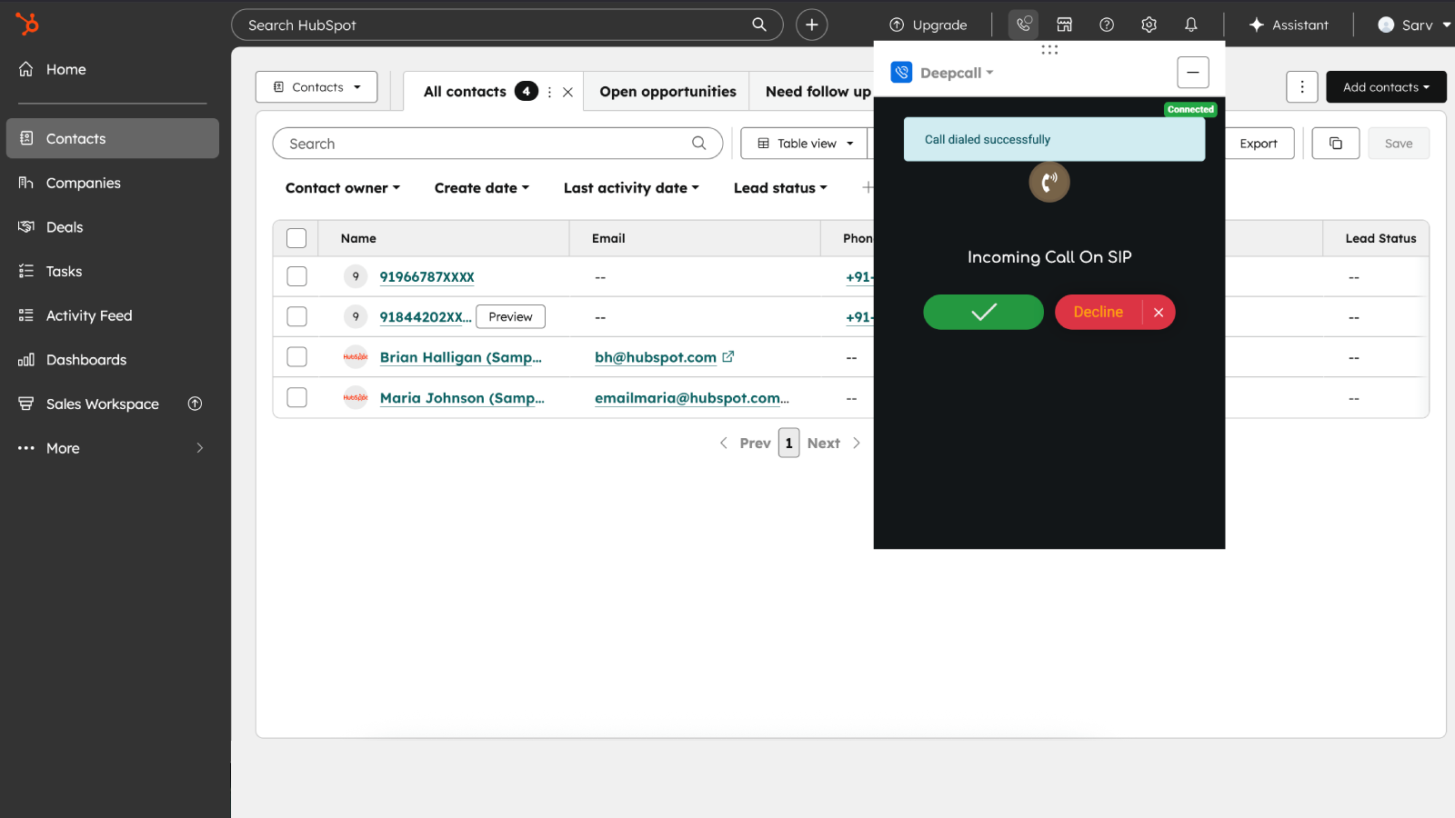Open the Settings gear icon
1455x818 pixels.
coord(1149,25)
